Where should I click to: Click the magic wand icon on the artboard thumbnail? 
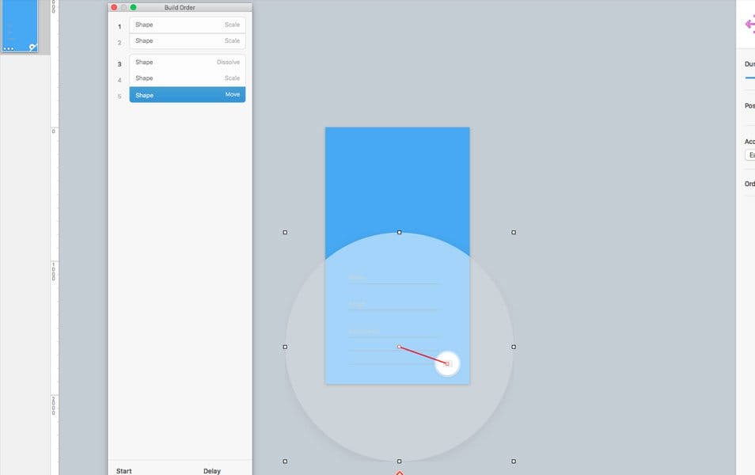pos(32,47)
